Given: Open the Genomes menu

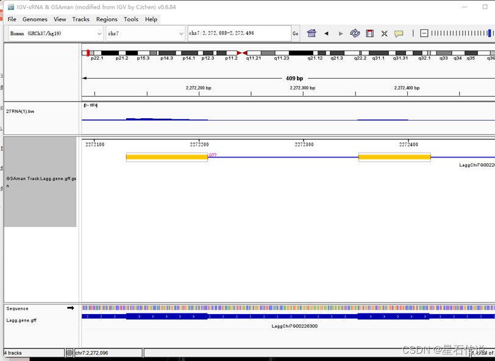Looking at the screenshot, I should tap(35, 19).
